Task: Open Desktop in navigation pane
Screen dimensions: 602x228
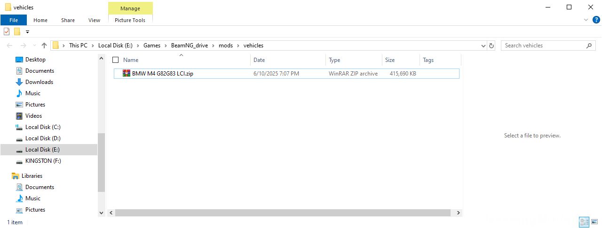Action: tap(35, 60)
